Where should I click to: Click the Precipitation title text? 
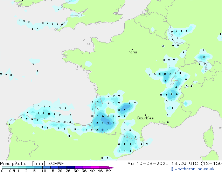tap(15, 164)
